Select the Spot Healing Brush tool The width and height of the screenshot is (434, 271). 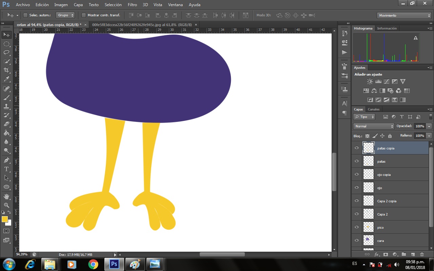coord(6,89)
